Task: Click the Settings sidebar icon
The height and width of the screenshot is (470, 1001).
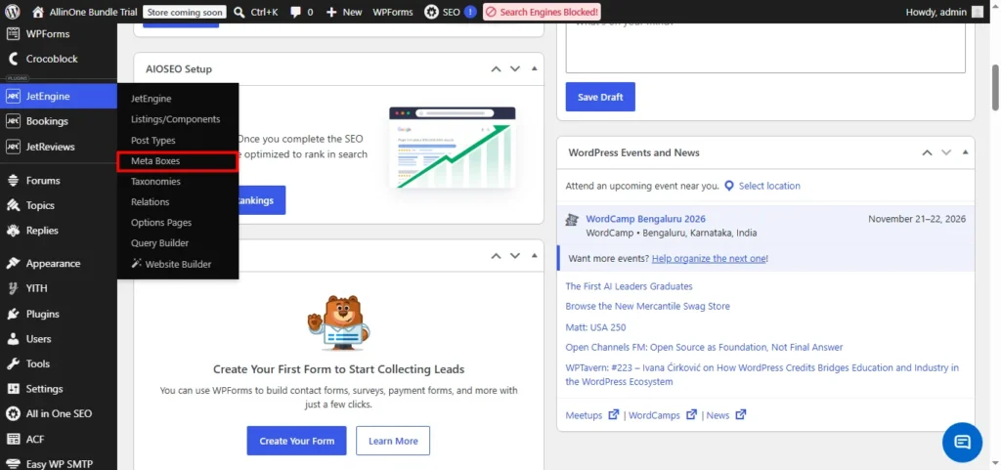Action: point(13,388)
